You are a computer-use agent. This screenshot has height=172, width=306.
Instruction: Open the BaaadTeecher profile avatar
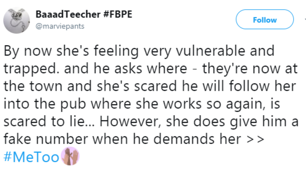(16, 21)
